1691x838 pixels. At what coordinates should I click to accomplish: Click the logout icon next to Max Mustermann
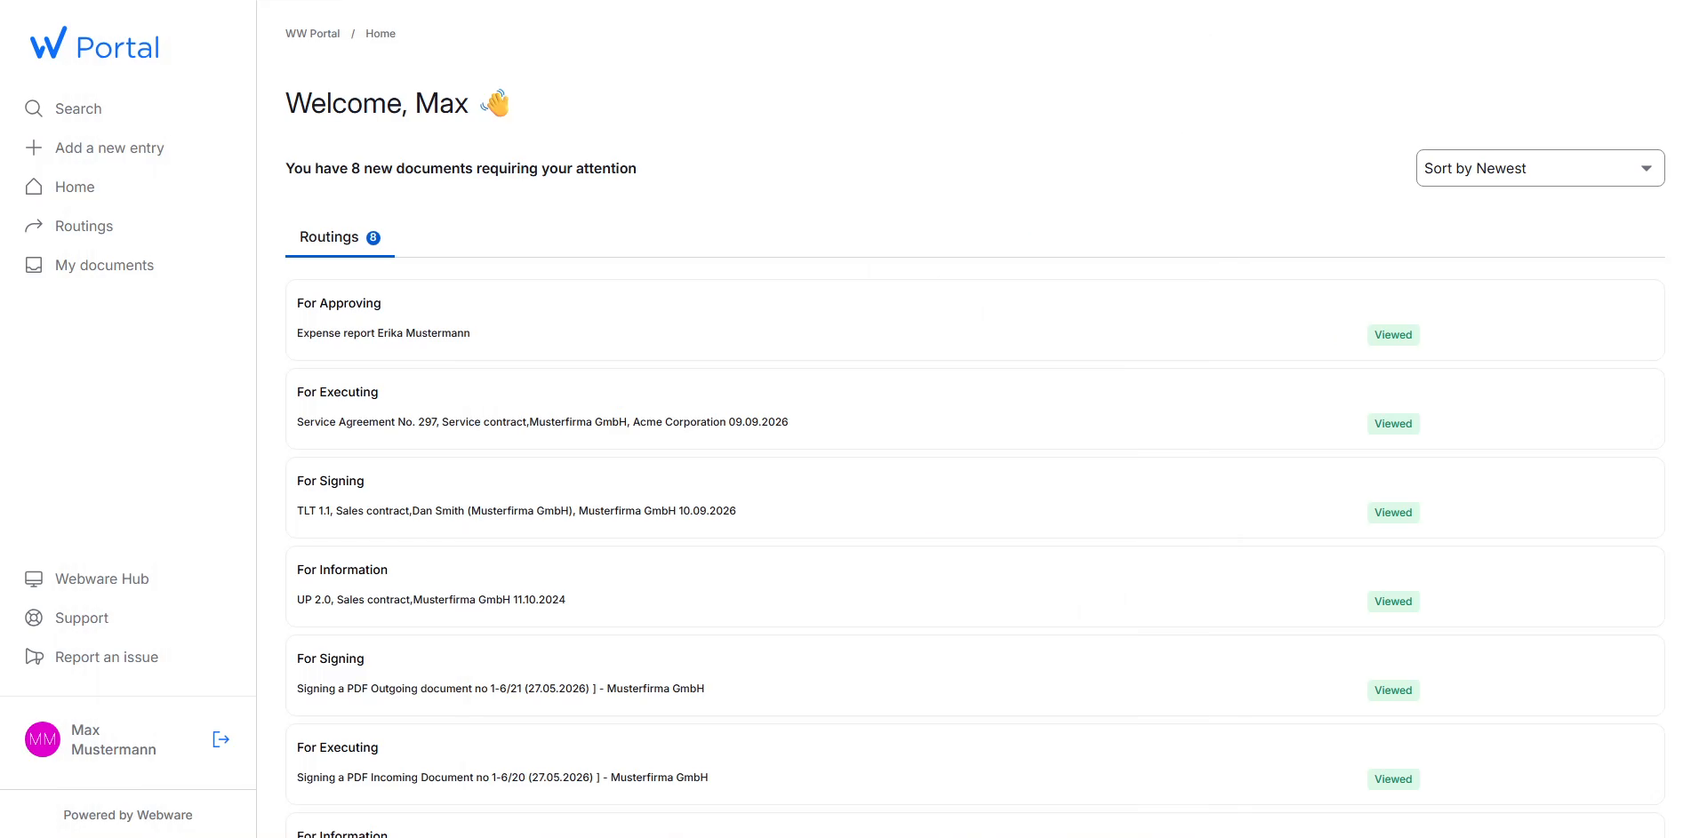[x=221, y=739]
